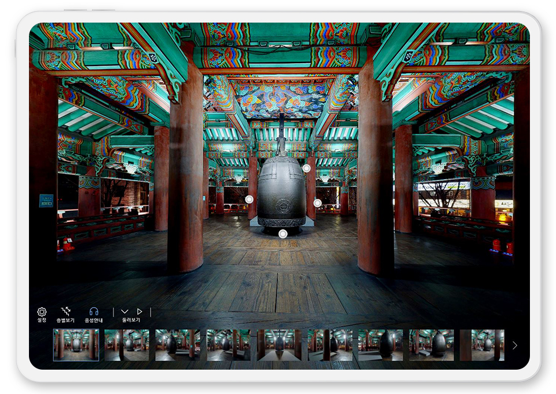
Task: Click the hotspot right of the bell
Action: coord(317,203)
